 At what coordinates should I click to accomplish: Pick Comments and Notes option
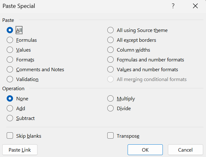coord(10,70)
